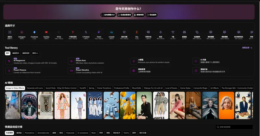
Task: Switch to the 编辑照片 tab
Action: pyautogui.click(x=16, y=53)
